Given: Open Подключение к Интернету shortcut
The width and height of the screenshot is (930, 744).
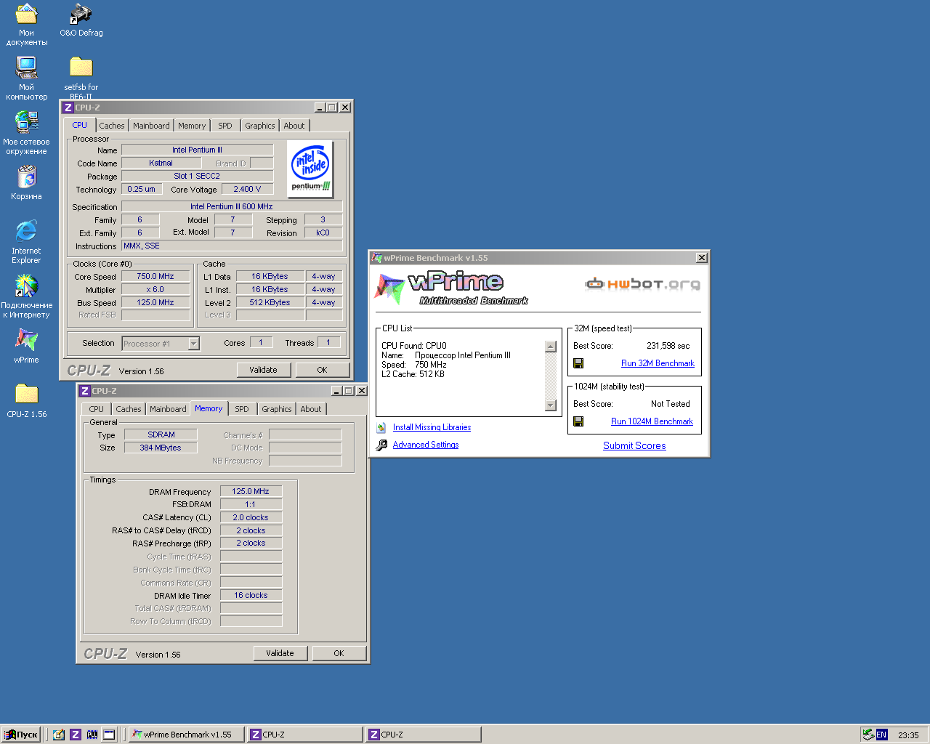Looking at the screenshot, I should tap(26, 296).
